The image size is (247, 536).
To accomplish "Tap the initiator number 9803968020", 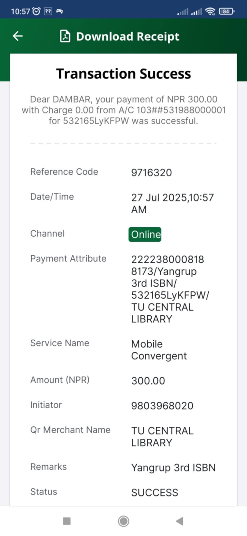I will 162,406.
